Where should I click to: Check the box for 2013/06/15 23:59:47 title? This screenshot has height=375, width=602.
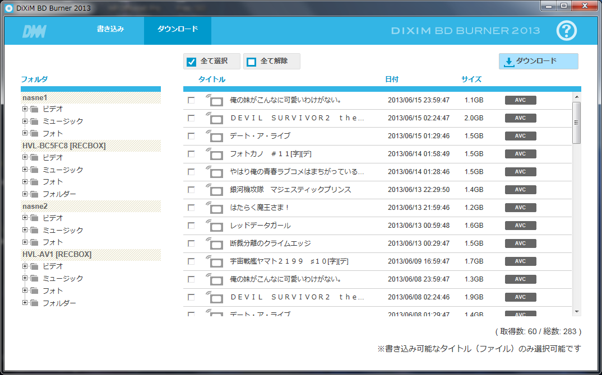[191, 100]
